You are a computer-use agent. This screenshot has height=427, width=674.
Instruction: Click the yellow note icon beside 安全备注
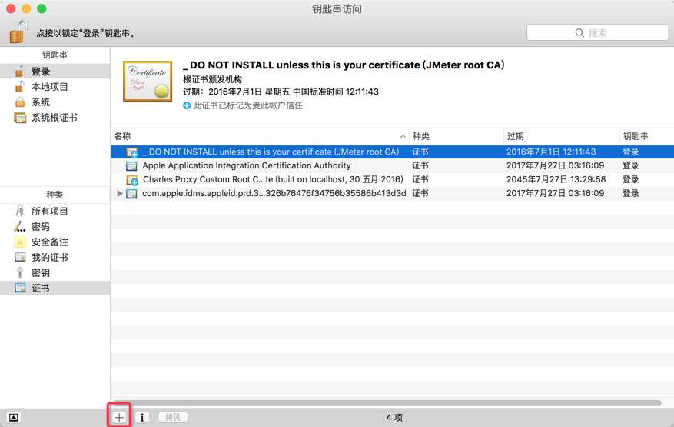[20, 242]
